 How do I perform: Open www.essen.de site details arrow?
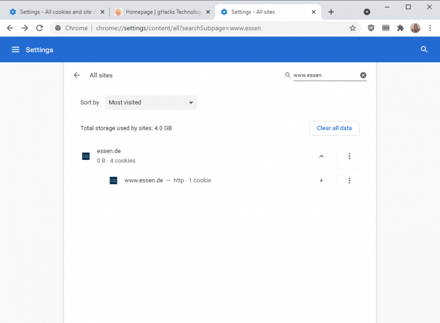pos(322,181)
